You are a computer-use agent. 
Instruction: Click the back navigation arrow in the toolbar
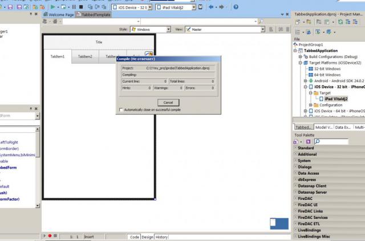click(x=211, y=7)
